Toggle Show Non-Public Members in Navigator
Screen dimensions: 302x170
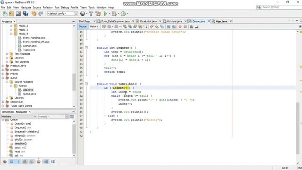25,161
